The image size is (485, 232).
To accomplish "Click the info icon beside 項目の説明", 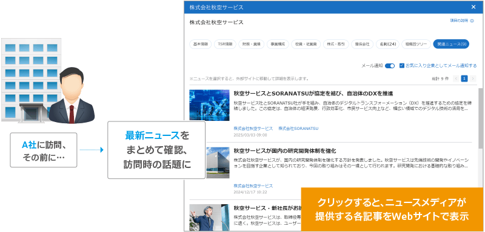I will click(x=472, y=21).
